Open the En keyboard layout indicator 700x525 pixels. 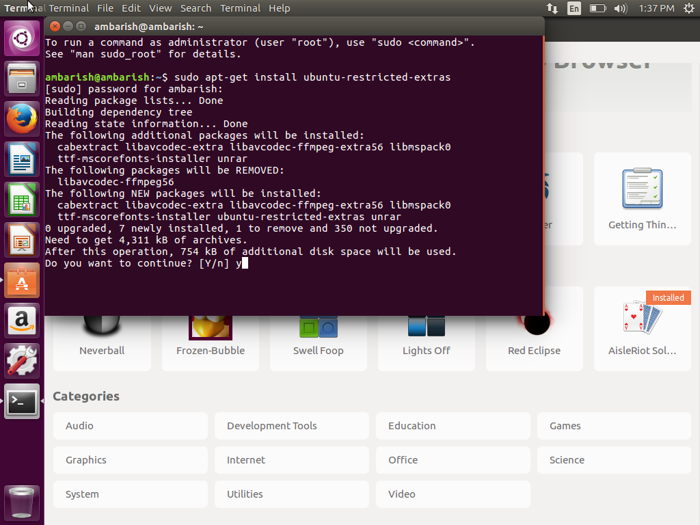click(x=574, y=8)
